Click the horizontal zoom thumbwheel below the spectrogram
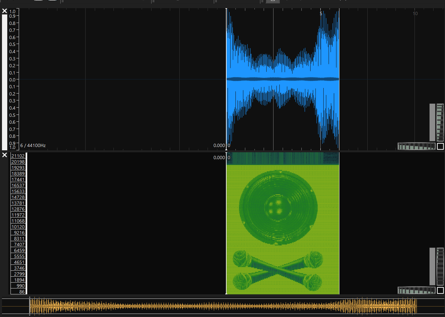The image size is (445, 317). click(x=416, y=290)
